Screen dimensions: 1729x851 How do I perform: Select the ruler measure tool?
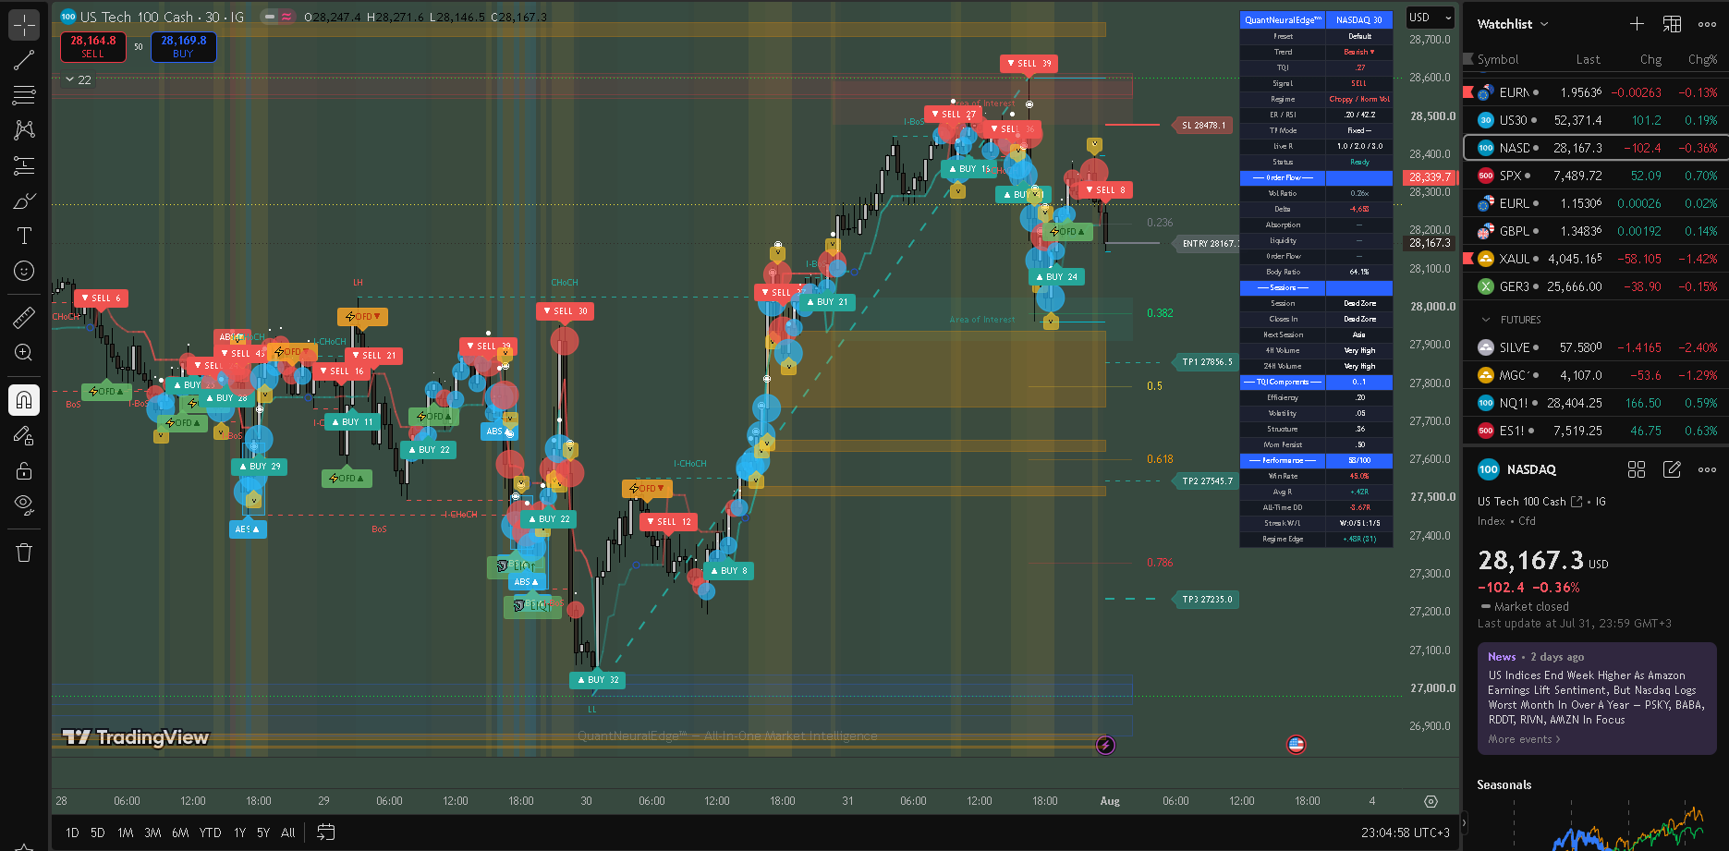tap(24, 318)
